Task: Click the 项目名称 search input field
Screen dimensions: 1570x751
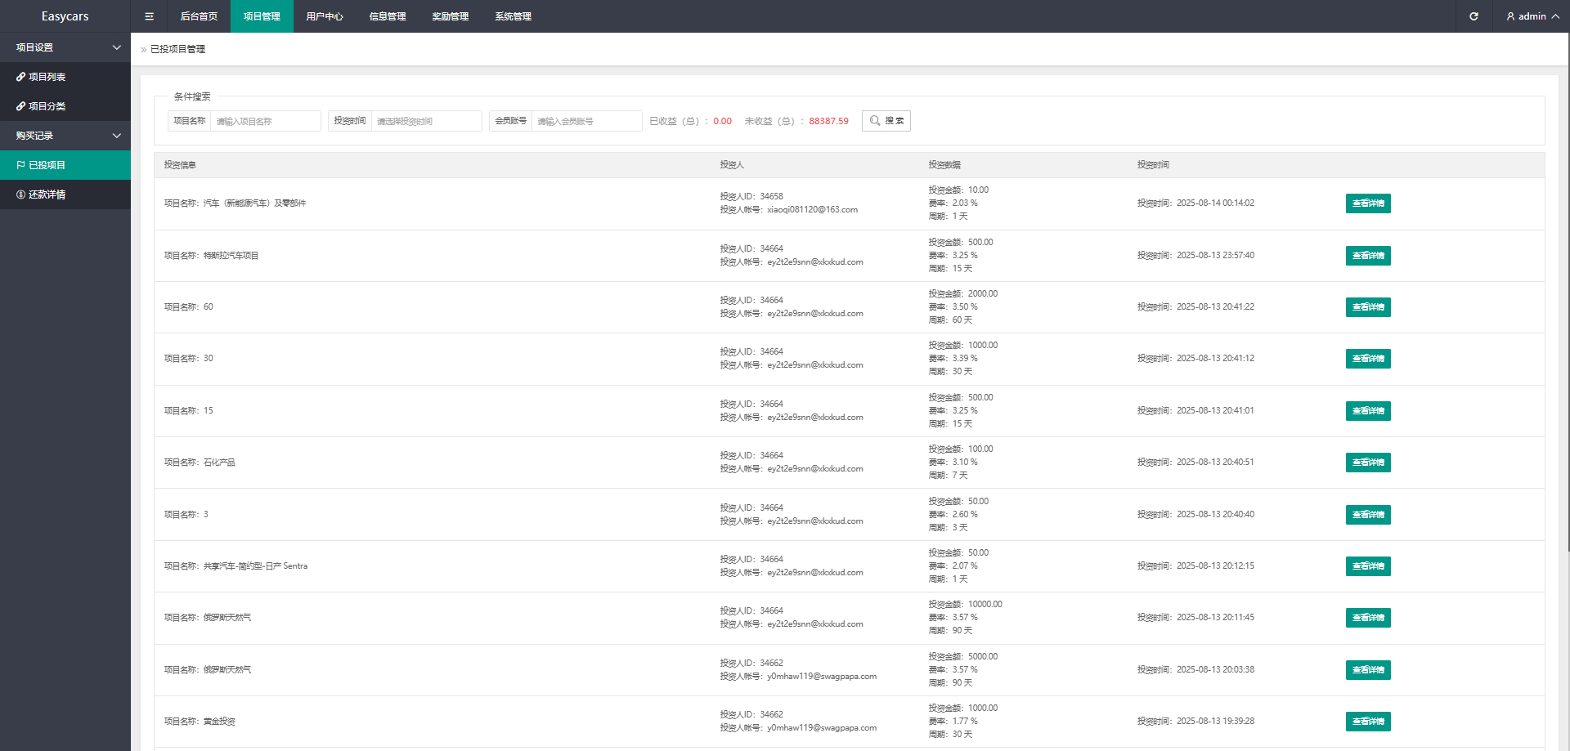Action: (x=265, y=121)
